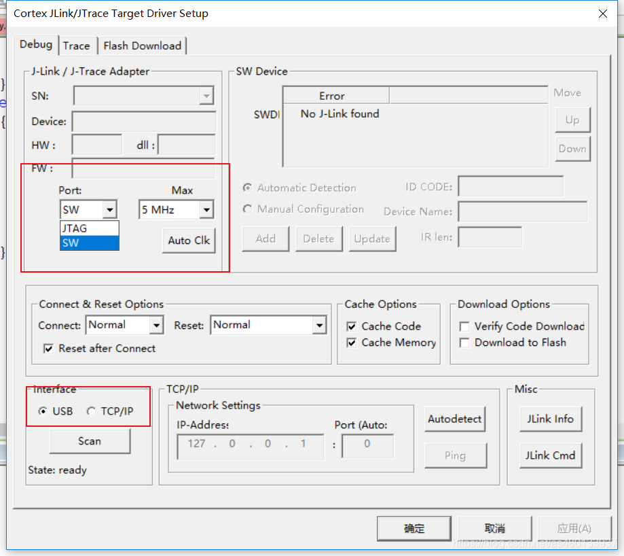This screenshot has height=556, width=624.
Task: Uncheck the Cache Memory option
Action: point(352,343)
